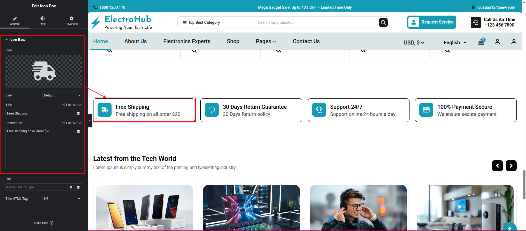The image size is (526, 231).
Task: Click the search magnifier icon button
Action: click(x=383, y=22)
